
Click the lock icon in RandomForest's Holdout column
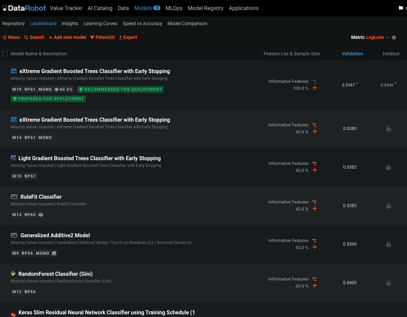[389, 282]
